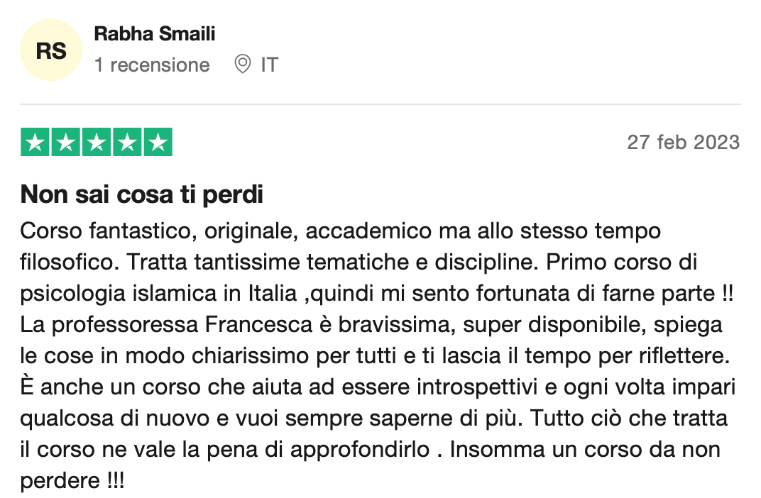Click the word Francesca in the review
The height and width of the screenshot is (498, 761).
[x=258, y=324]
